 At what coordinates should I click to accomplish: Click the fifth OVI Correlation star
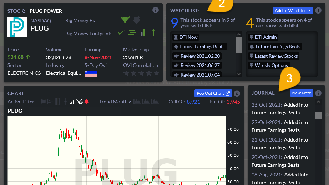pyautogui.click(x=156, y=73)
